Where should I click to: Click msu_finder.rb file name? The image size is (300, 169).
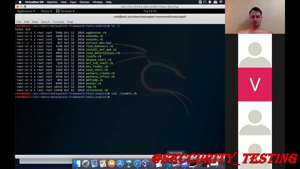click(97, 67)
